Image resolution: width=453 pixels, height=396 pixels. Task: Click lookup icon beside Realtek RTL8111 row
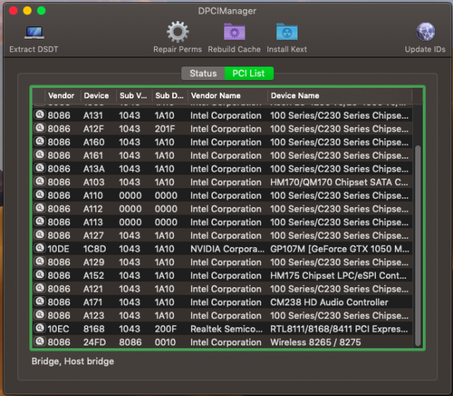click(39, 329)
